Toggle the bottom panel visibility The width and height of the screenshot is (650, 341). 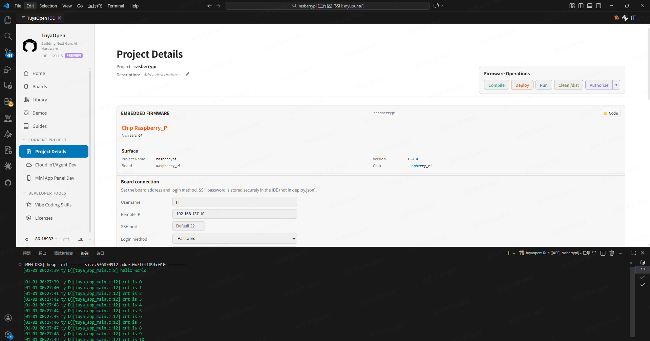[590, 6]
